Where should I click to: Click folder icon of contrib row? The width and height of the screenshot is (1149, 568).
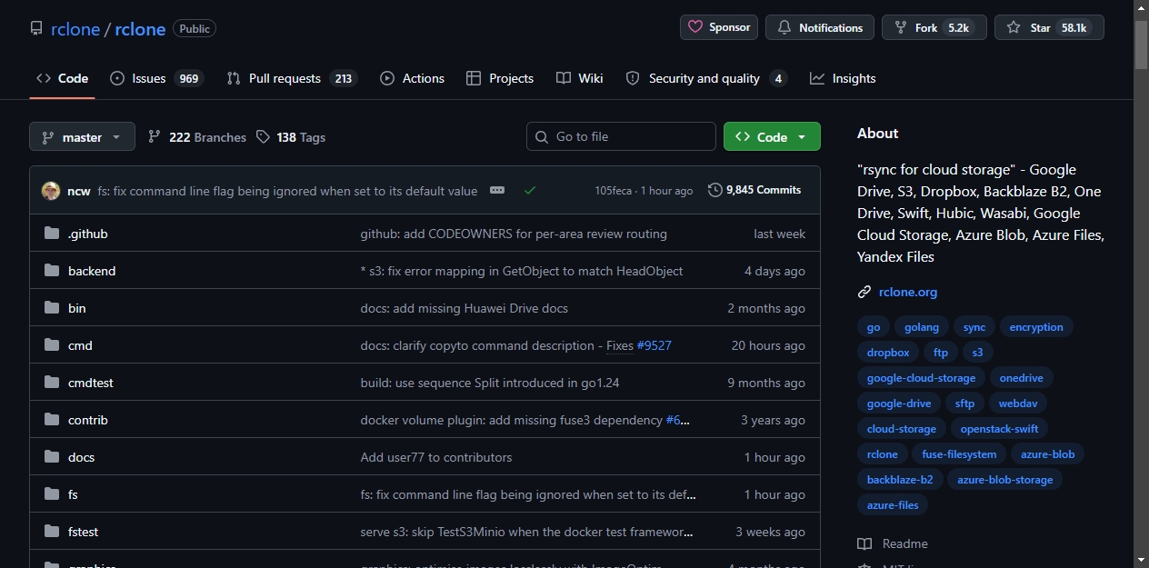pos(52,420)
